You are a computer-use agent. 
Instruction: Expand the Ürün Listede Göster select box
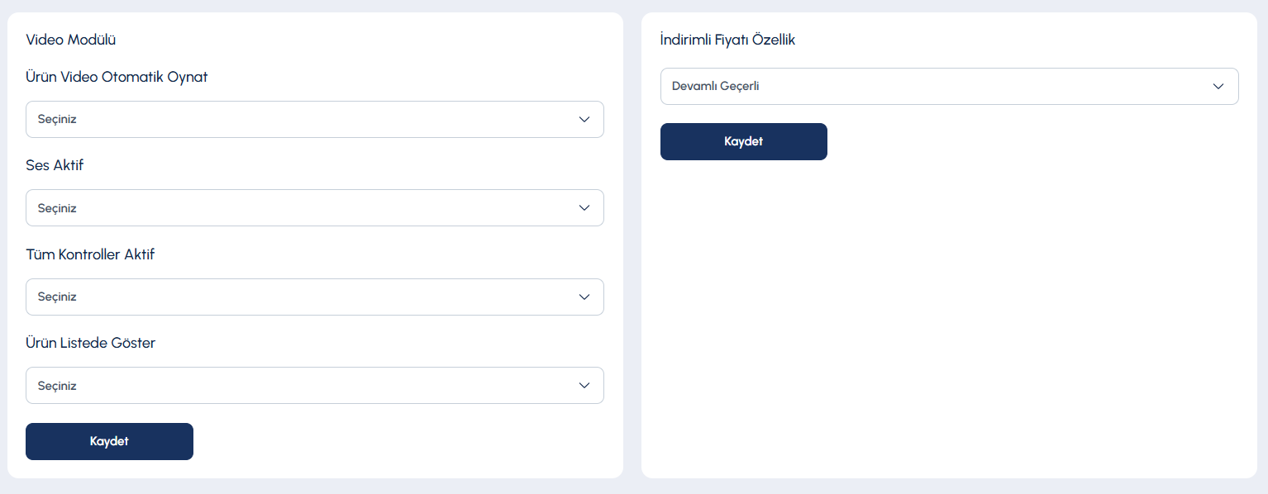pyautogui.click(x=315, y=386)
